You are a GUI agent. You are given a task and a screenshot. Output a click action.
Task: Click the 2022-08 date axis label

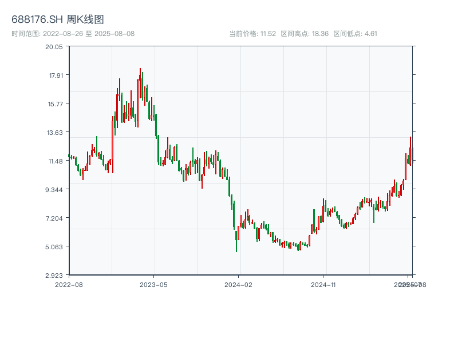coord(69,284)
